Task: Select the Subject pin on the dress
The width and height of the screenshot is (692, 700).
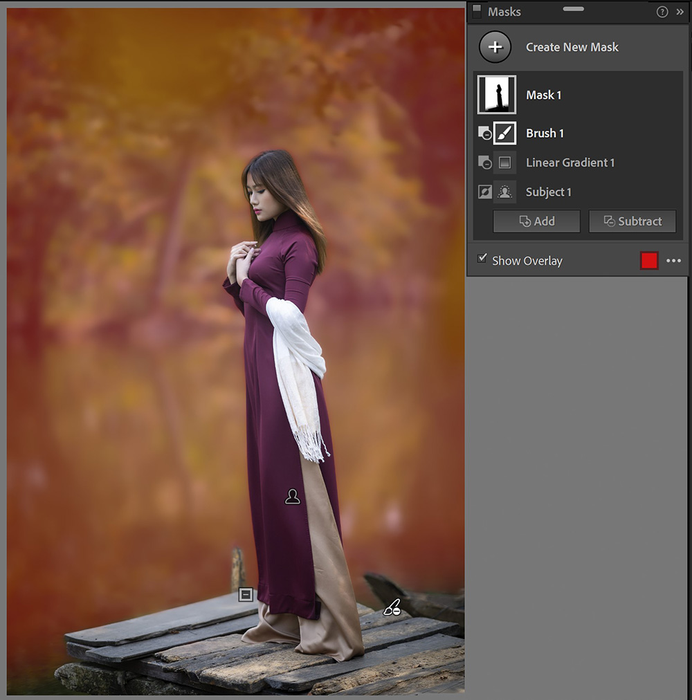Action: pos(293,497)
